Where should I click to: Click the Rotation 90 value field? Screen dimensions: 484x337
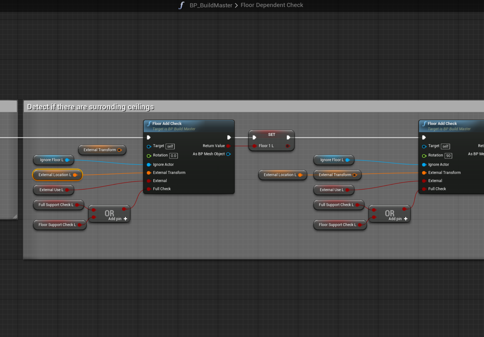click(x=448, y=156)
